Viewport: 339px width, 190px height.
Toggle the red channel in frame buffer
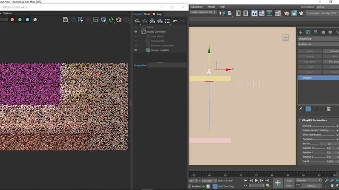coord(12,20)
